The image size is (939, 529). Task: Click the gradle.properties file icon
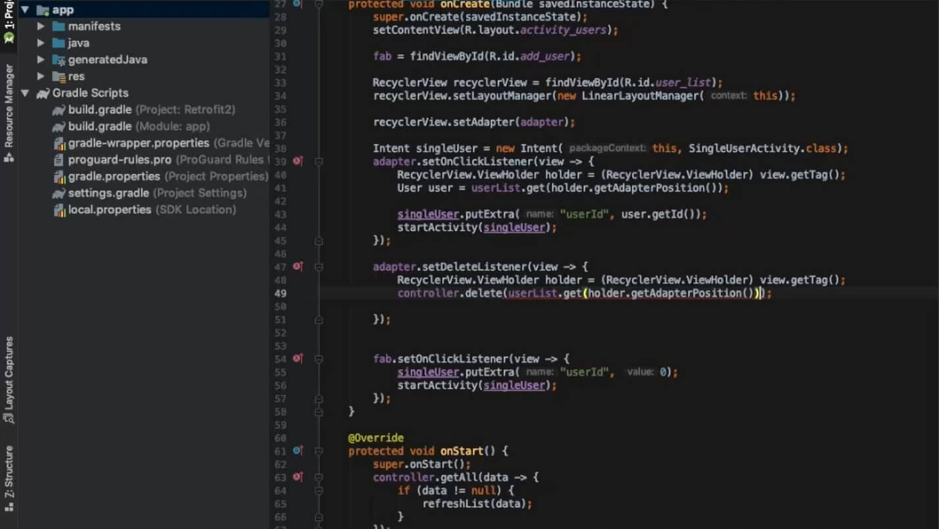58,176
